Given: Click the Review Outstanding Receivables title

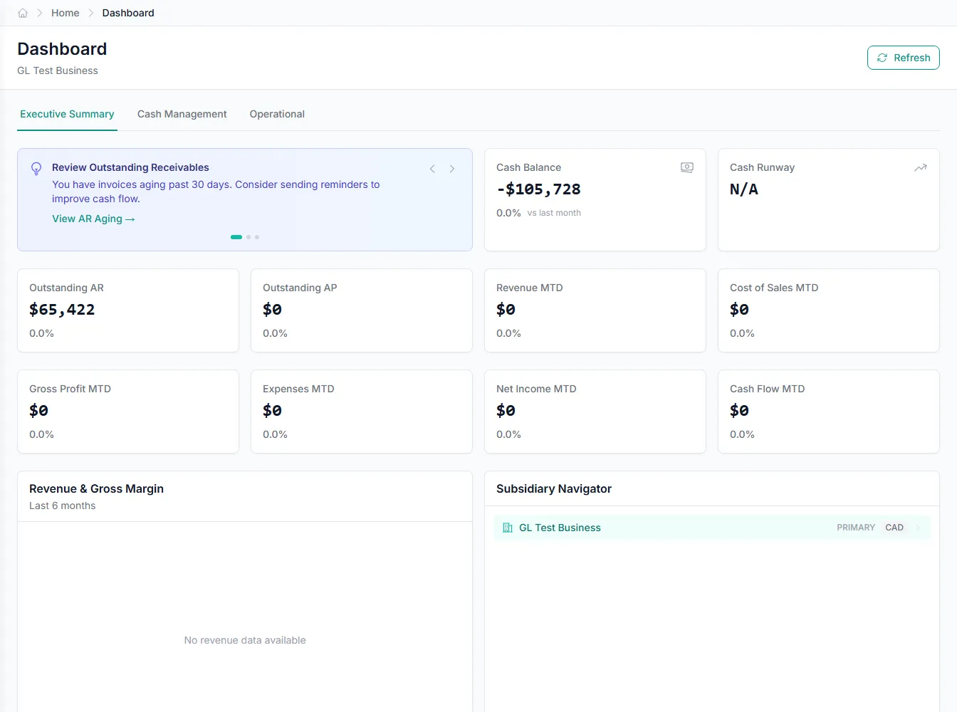Looking at the screenshot, I should pyautogui.click(x=130, y=167).
